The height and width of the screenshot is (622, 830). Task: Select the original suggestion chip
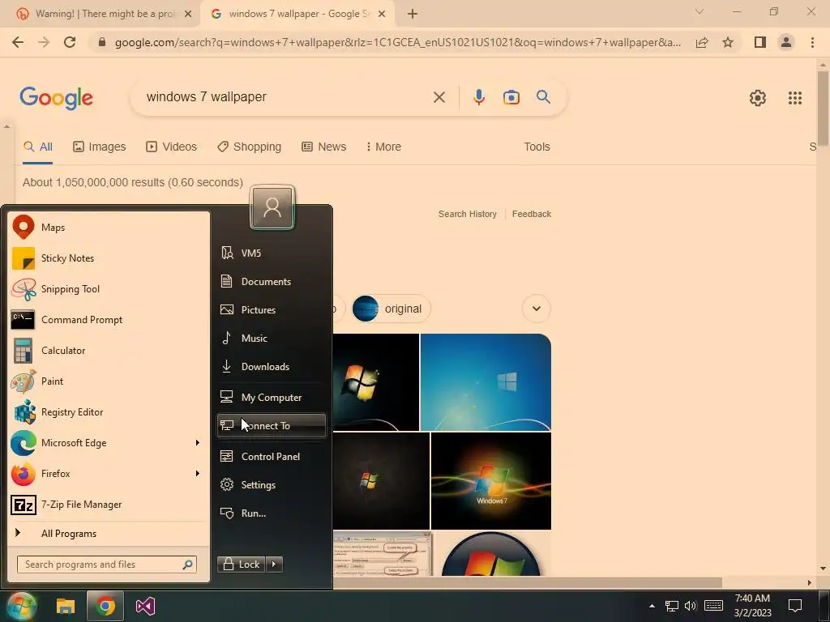[x=391, y=309]
